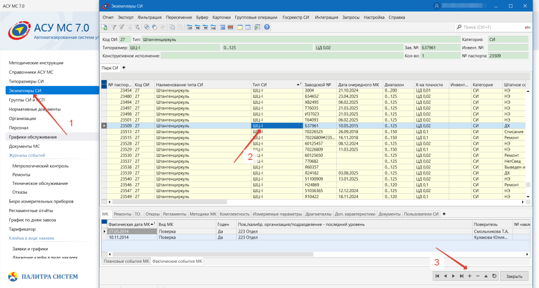Switch to the Методики МК tab
Image resolution: width=539 pixels, height=288 pixels.
pos(203,214)
